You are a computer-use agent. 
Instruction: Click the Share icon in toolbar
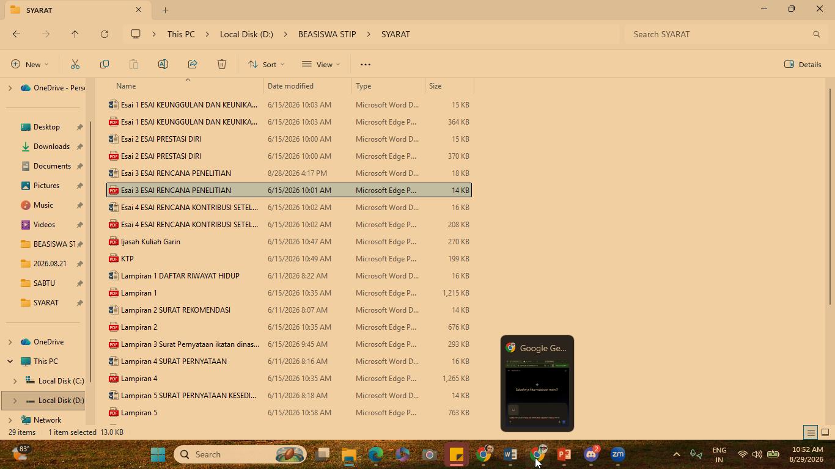pyautogui.click(x=193, y=64)
